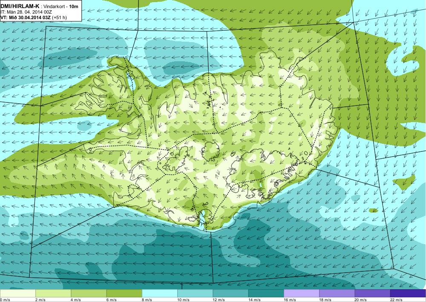Pick the deep violet legend swatch above 22 m/s
The height and width of the screenshot is (302, 426).
[408, 293]
